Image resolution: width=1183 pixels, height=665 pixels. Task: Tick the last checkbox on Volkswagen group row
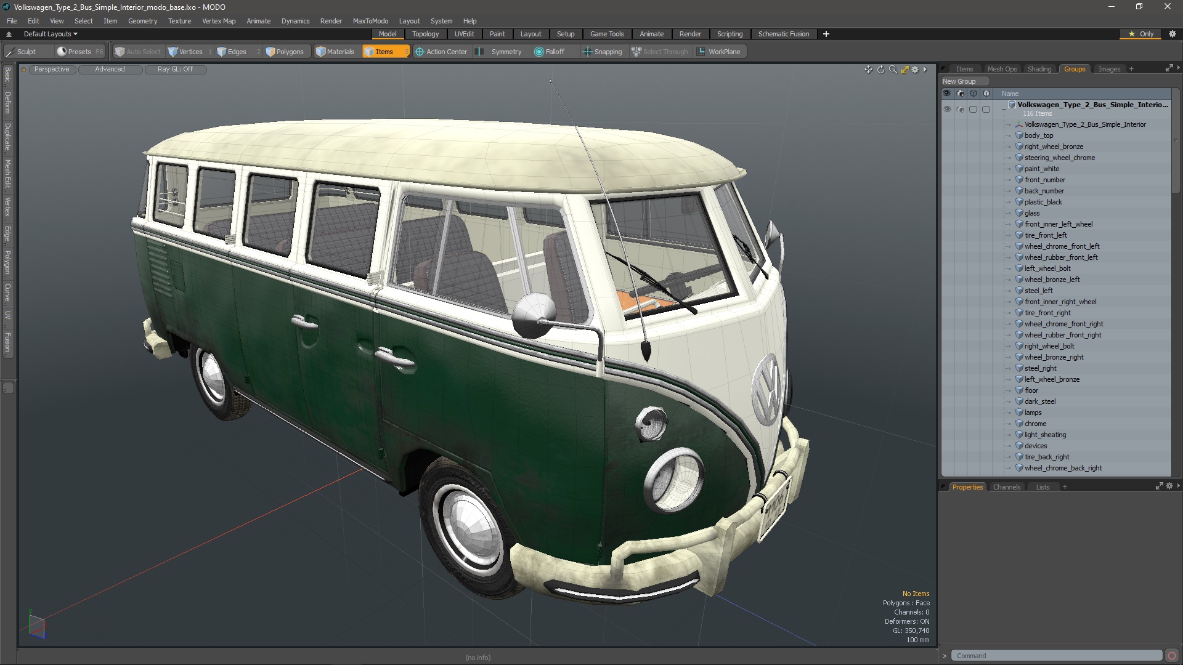point(986,109)
